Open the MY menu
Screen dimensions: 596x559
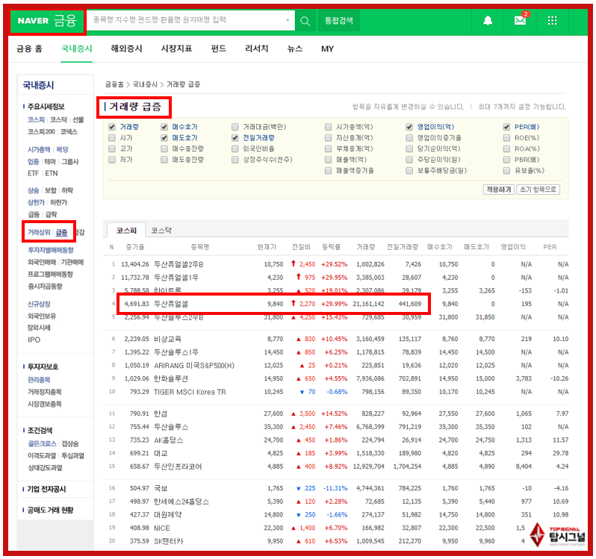(327, 49)
